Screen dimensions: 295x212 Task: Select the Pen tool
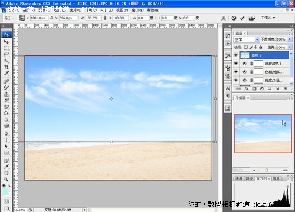click(6, 134)
